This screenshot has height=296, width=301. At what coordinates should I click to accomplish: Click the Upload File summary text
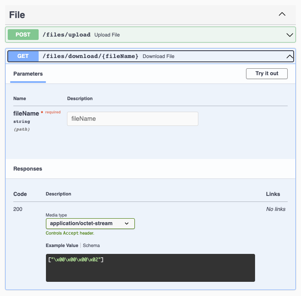click(107, 35)
